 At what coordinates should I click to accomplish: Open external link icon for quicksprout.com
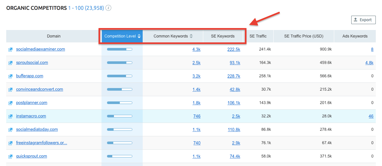(10, 156)
